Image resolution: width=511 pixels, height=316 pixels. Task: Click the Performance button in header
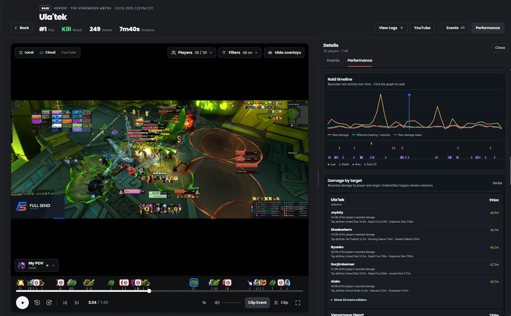488,28
